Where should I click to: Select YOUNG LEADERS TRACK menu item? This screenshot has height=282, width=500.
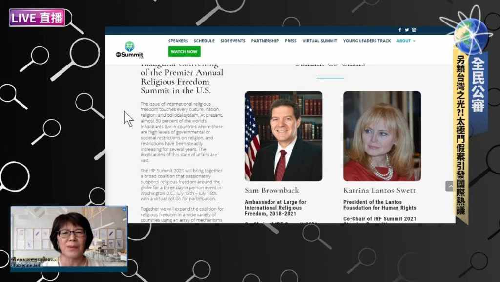tap(367, 41)
